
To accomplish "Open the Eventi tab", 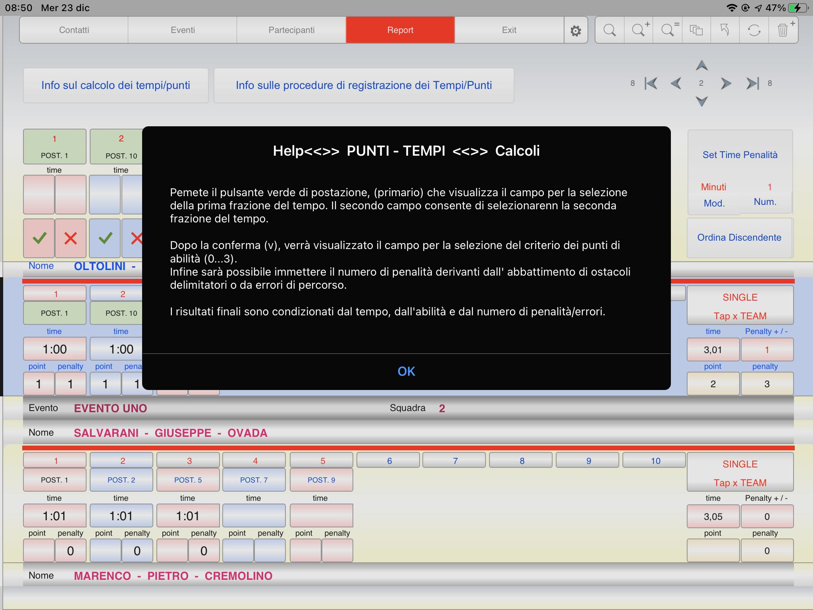I will pos(183,30).
